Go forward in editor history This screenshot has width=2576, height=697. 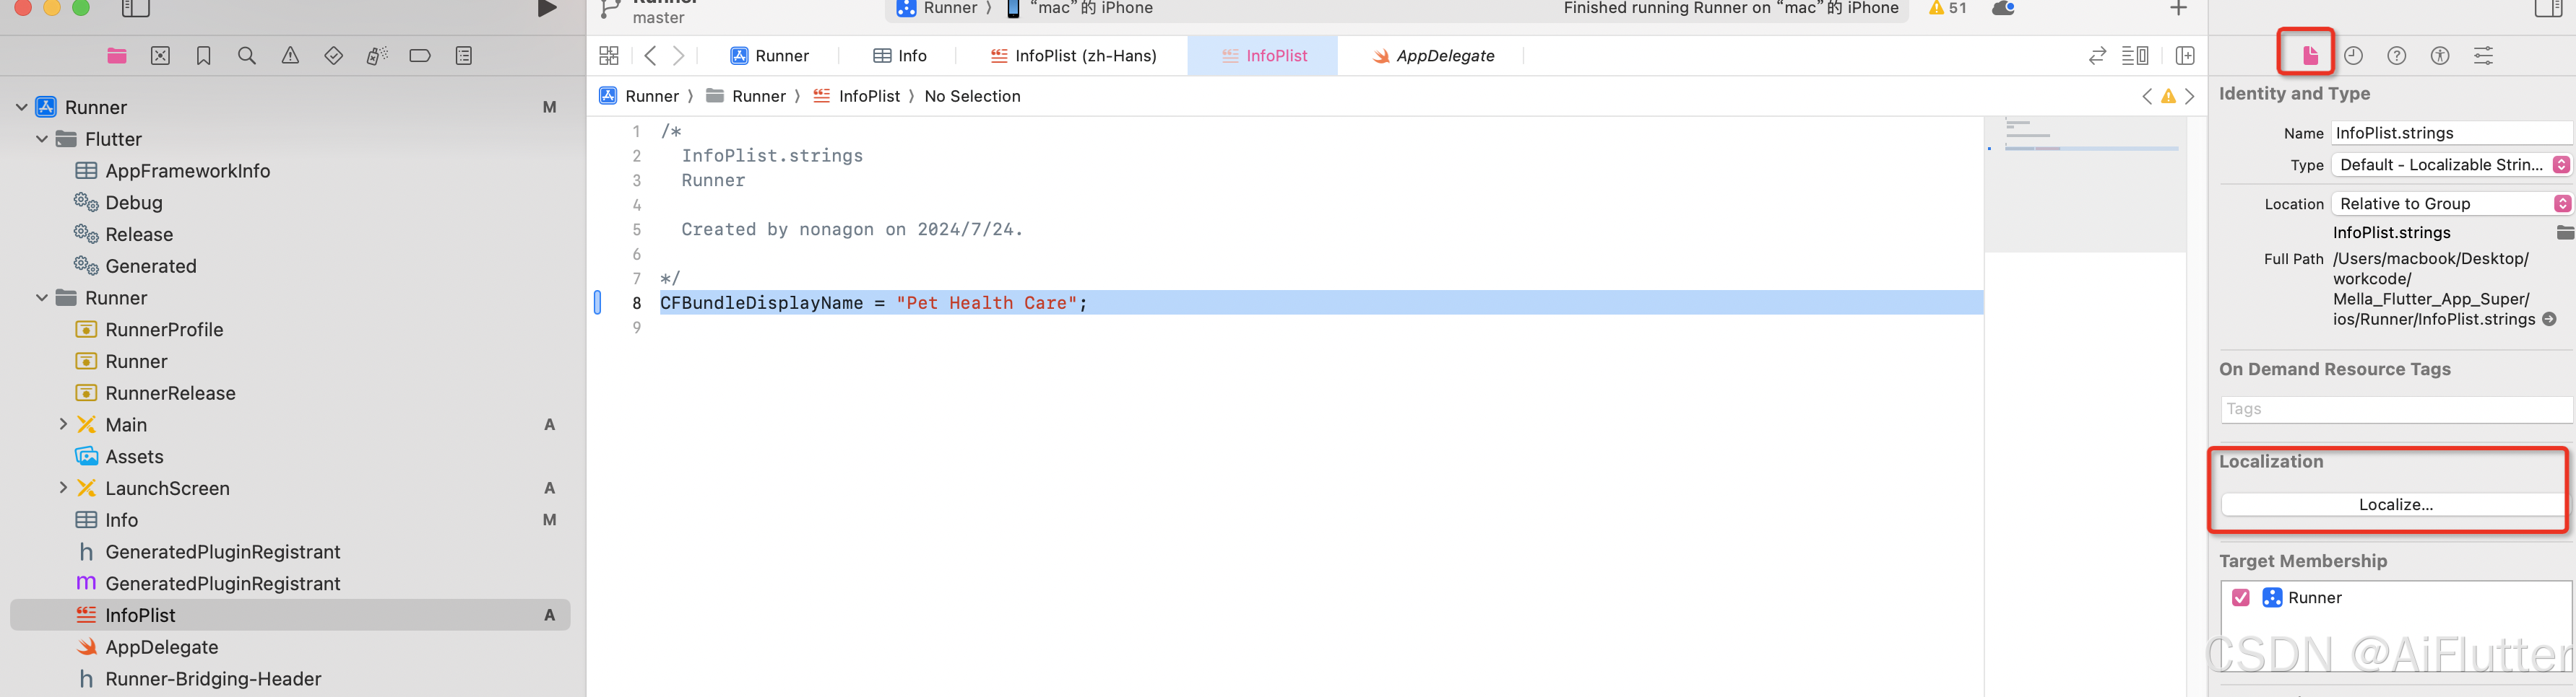click(x=679, y=56)
